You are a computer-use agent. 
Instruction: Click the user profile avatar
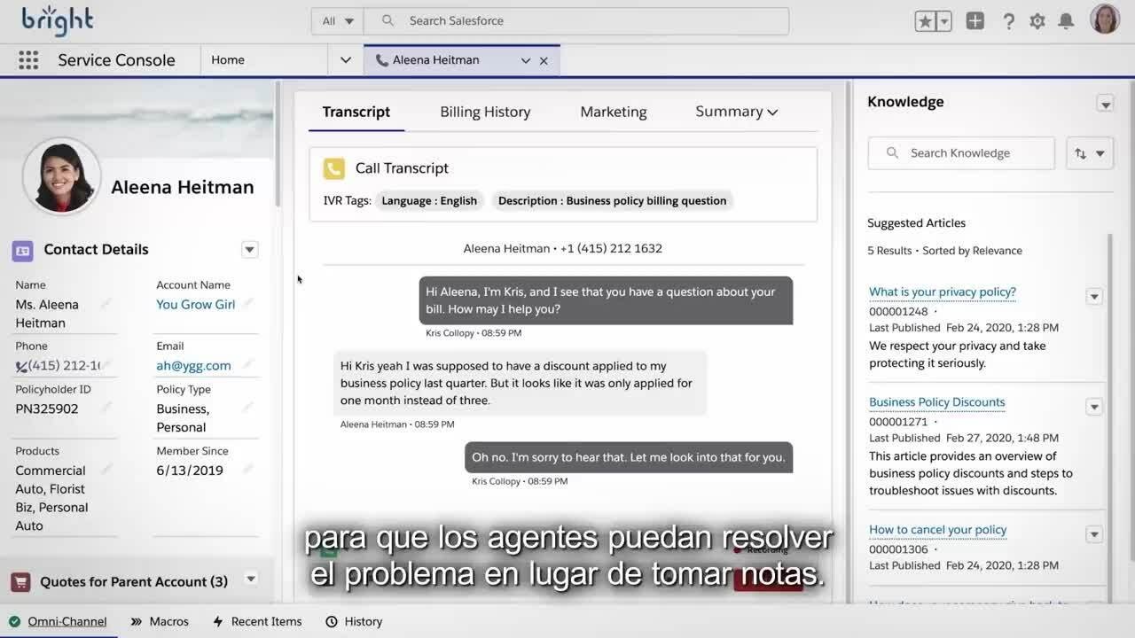tap(1105, 19)
